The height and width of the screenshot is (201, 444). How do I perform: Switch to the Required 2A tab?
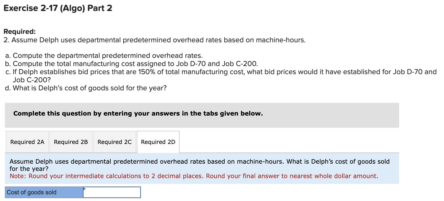27,142
